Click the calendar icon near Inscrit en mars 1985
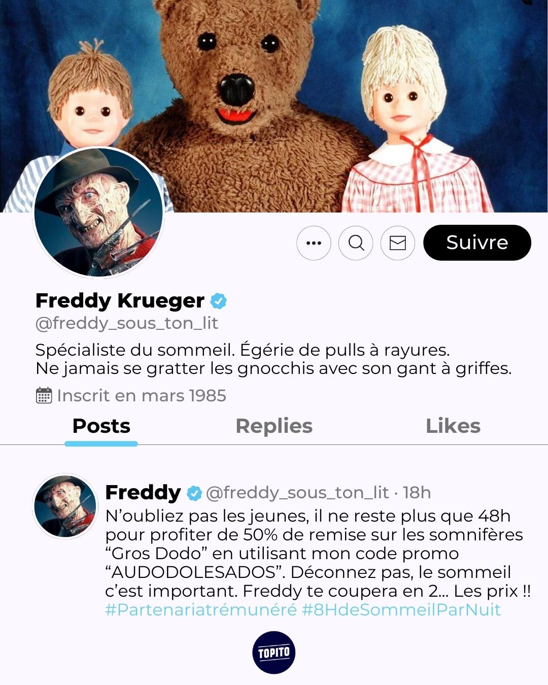Image resolution: width=548 pixels, height=685 pixels. (x=44, y=395)
